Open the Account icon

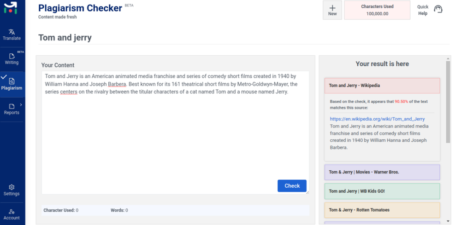(x=12, y=212)
